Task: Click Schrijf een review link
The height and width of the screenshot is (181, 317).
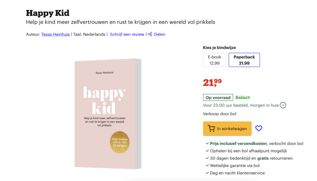Action: click(127, 34)
